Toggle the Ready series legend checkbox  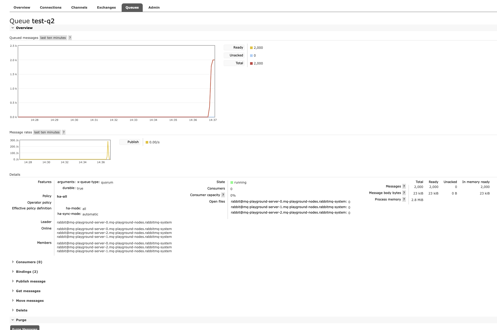[234, 48]
